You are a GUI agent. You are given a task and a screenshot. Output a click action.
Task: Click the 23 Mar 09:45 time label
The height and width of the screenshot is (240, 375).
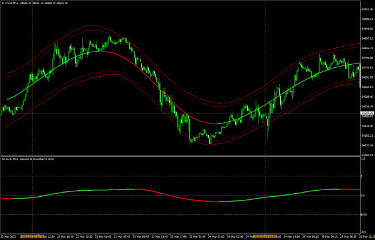coord(142,236)
